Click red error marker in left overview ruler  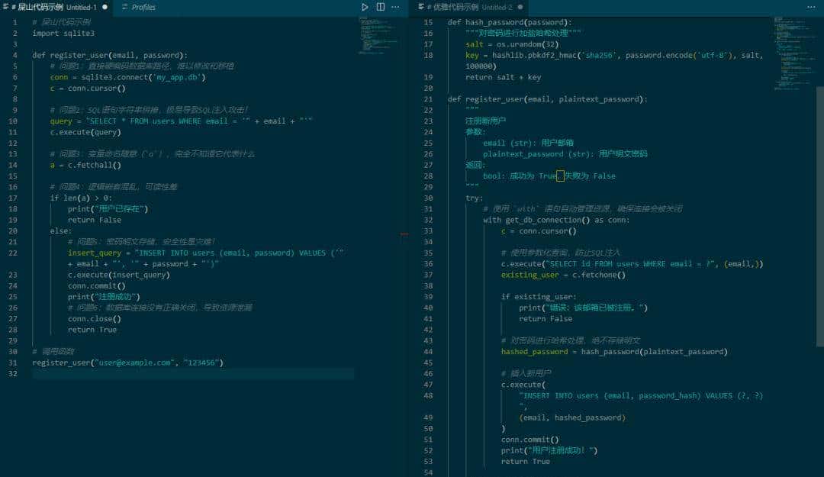pos(404,234)
